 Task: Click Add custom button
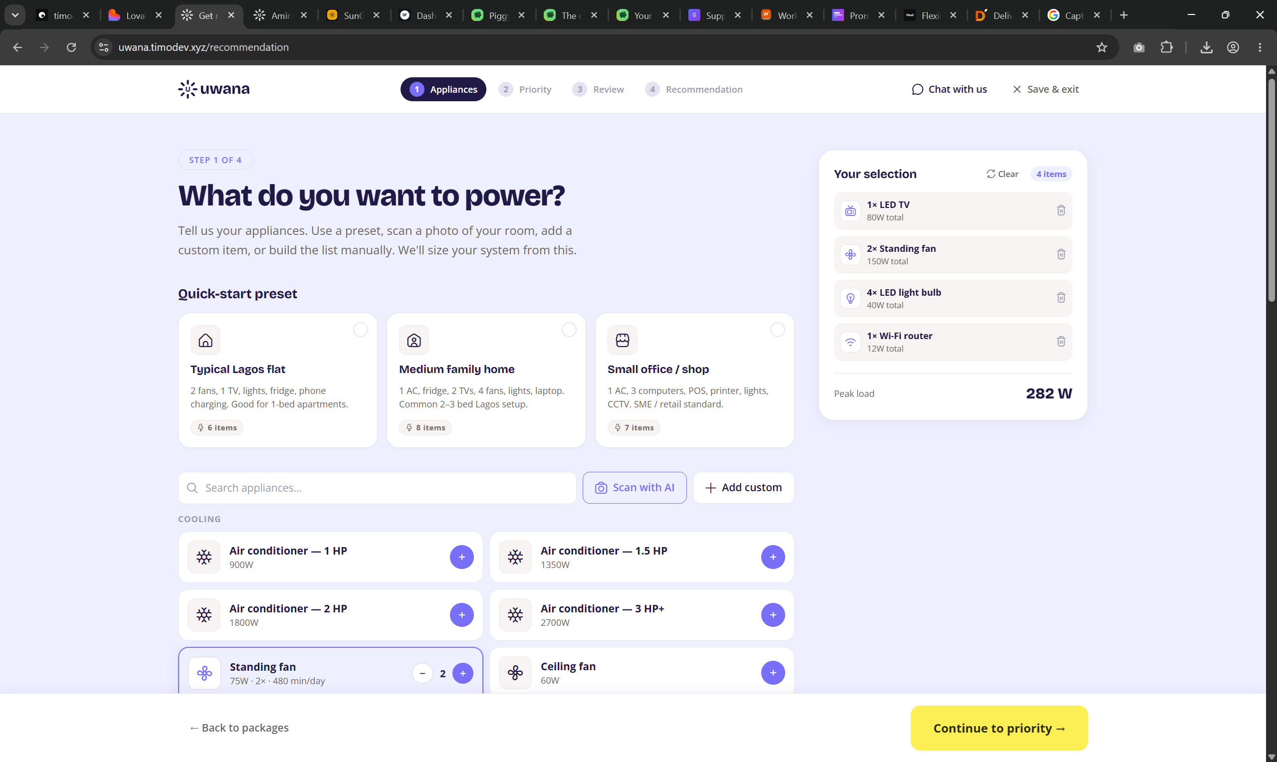743,488
